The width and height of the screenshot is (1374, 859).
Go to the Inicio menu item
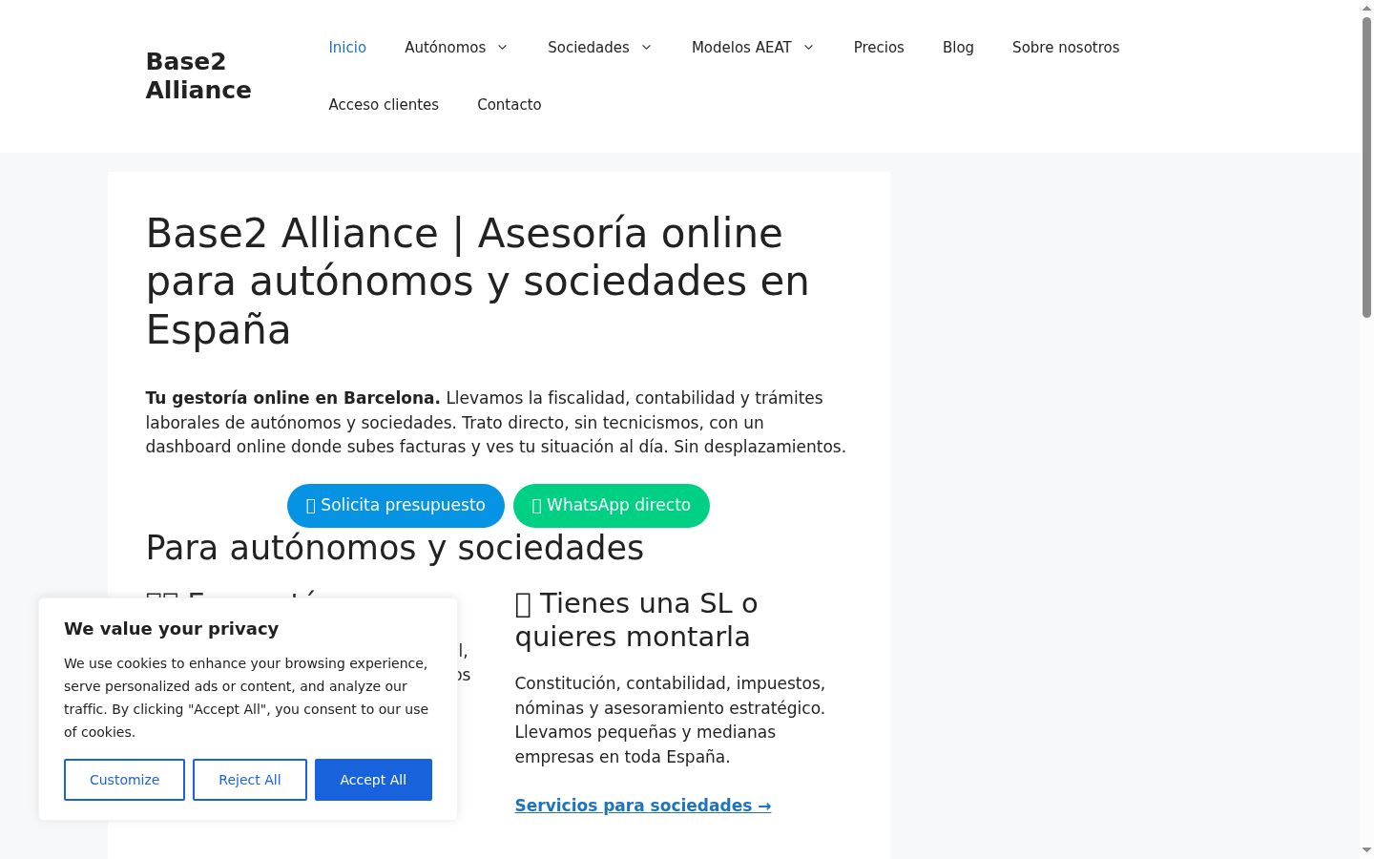[x=347, y=48]
